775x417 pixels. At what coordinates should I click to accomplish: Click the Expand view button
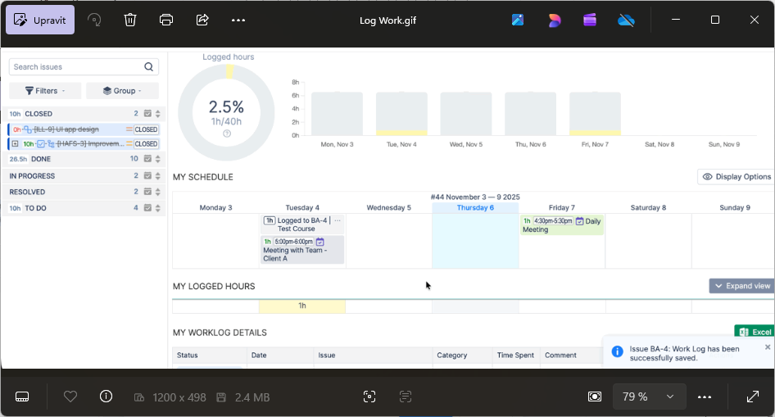point(741,286)
